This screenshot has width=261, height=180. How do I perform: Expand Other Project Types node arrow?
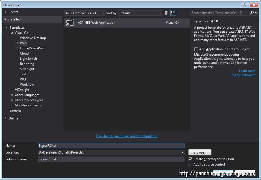(12, 100)
